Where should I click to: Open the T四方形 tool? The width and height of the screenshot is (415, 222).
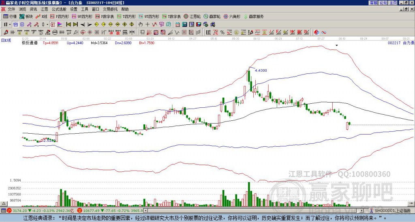pos(126,16)
